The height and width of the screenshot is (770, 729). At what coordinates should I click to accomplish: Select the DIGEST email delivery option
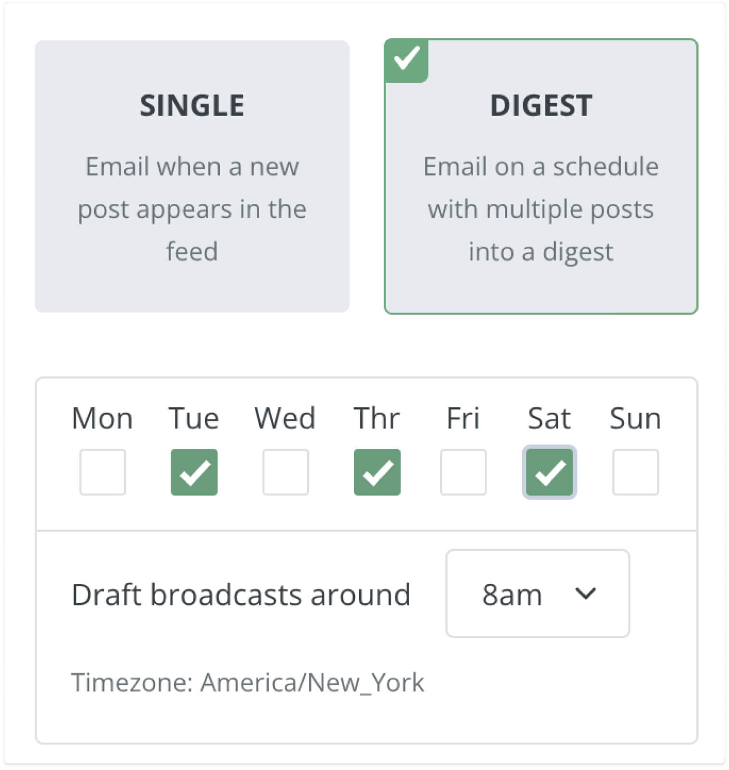click(x=540, y=176)
